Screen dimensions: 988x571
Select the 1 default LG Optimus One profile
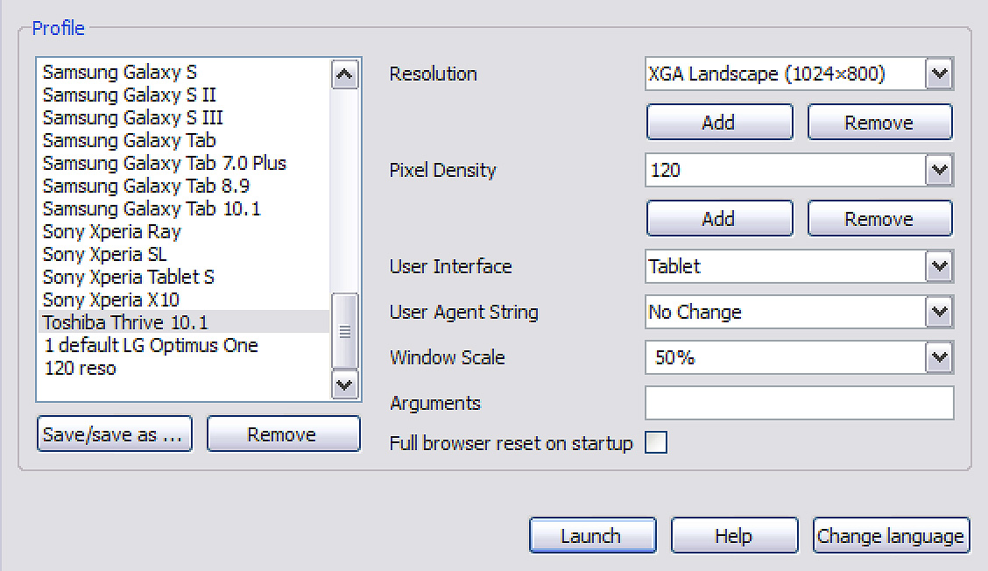184,345
